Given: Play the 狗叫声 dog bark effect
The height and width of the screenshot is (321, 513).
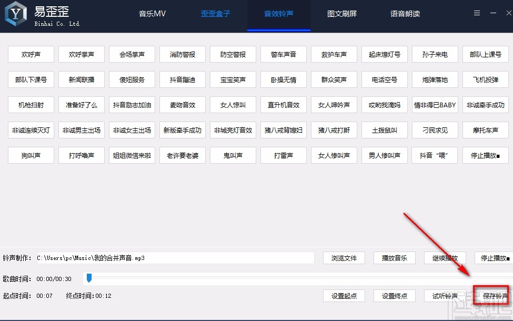Looking at the screenshot, I should pos(31,155).
